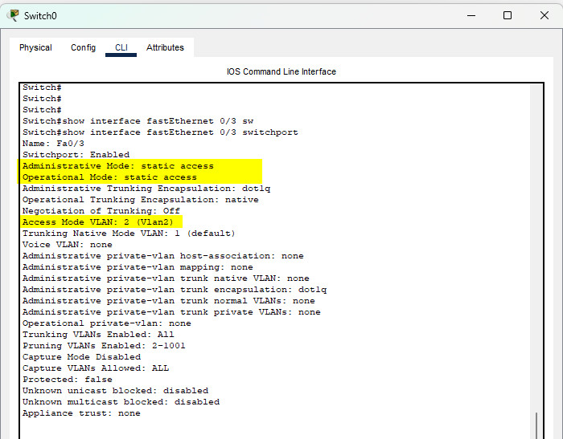Close the Switch0 window
This screenshot has height=439, width=563.
(544, 15)
